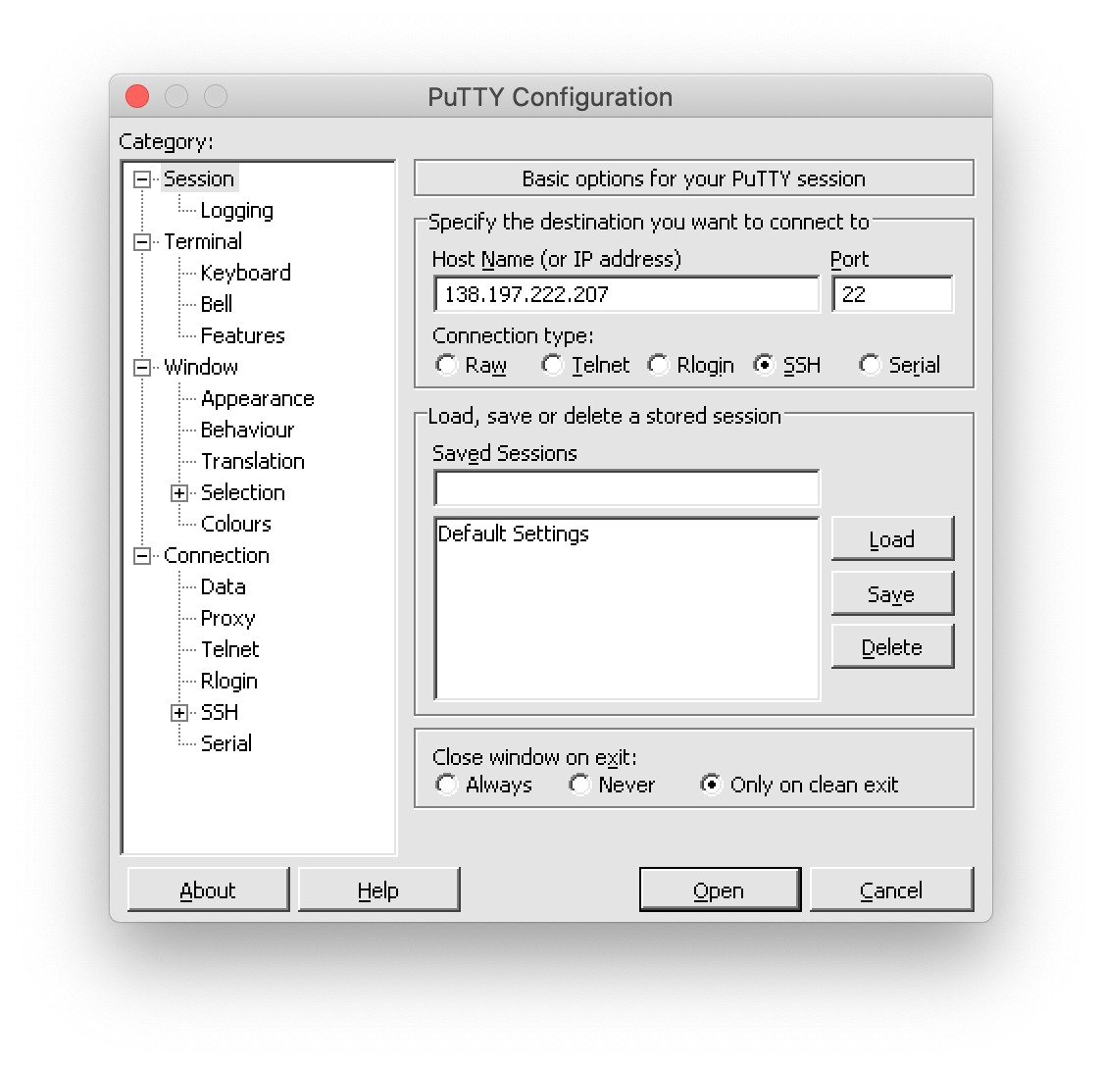Open Appearance settings
1102x1067 pixels.
point(258,398)
